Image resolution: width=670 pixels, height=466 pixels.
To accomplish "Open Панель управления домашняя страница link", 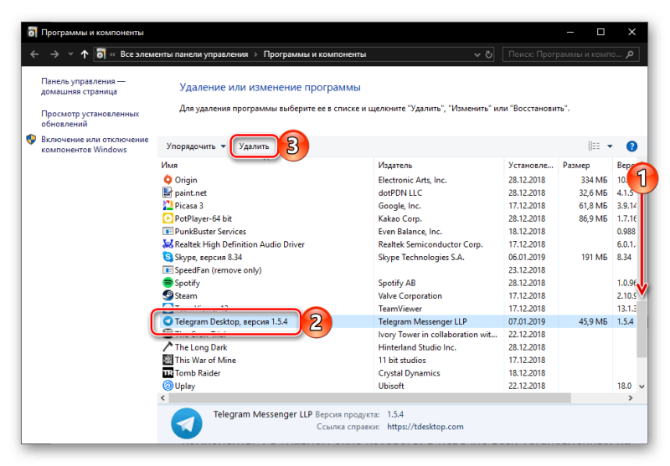I will coord(83,86).
